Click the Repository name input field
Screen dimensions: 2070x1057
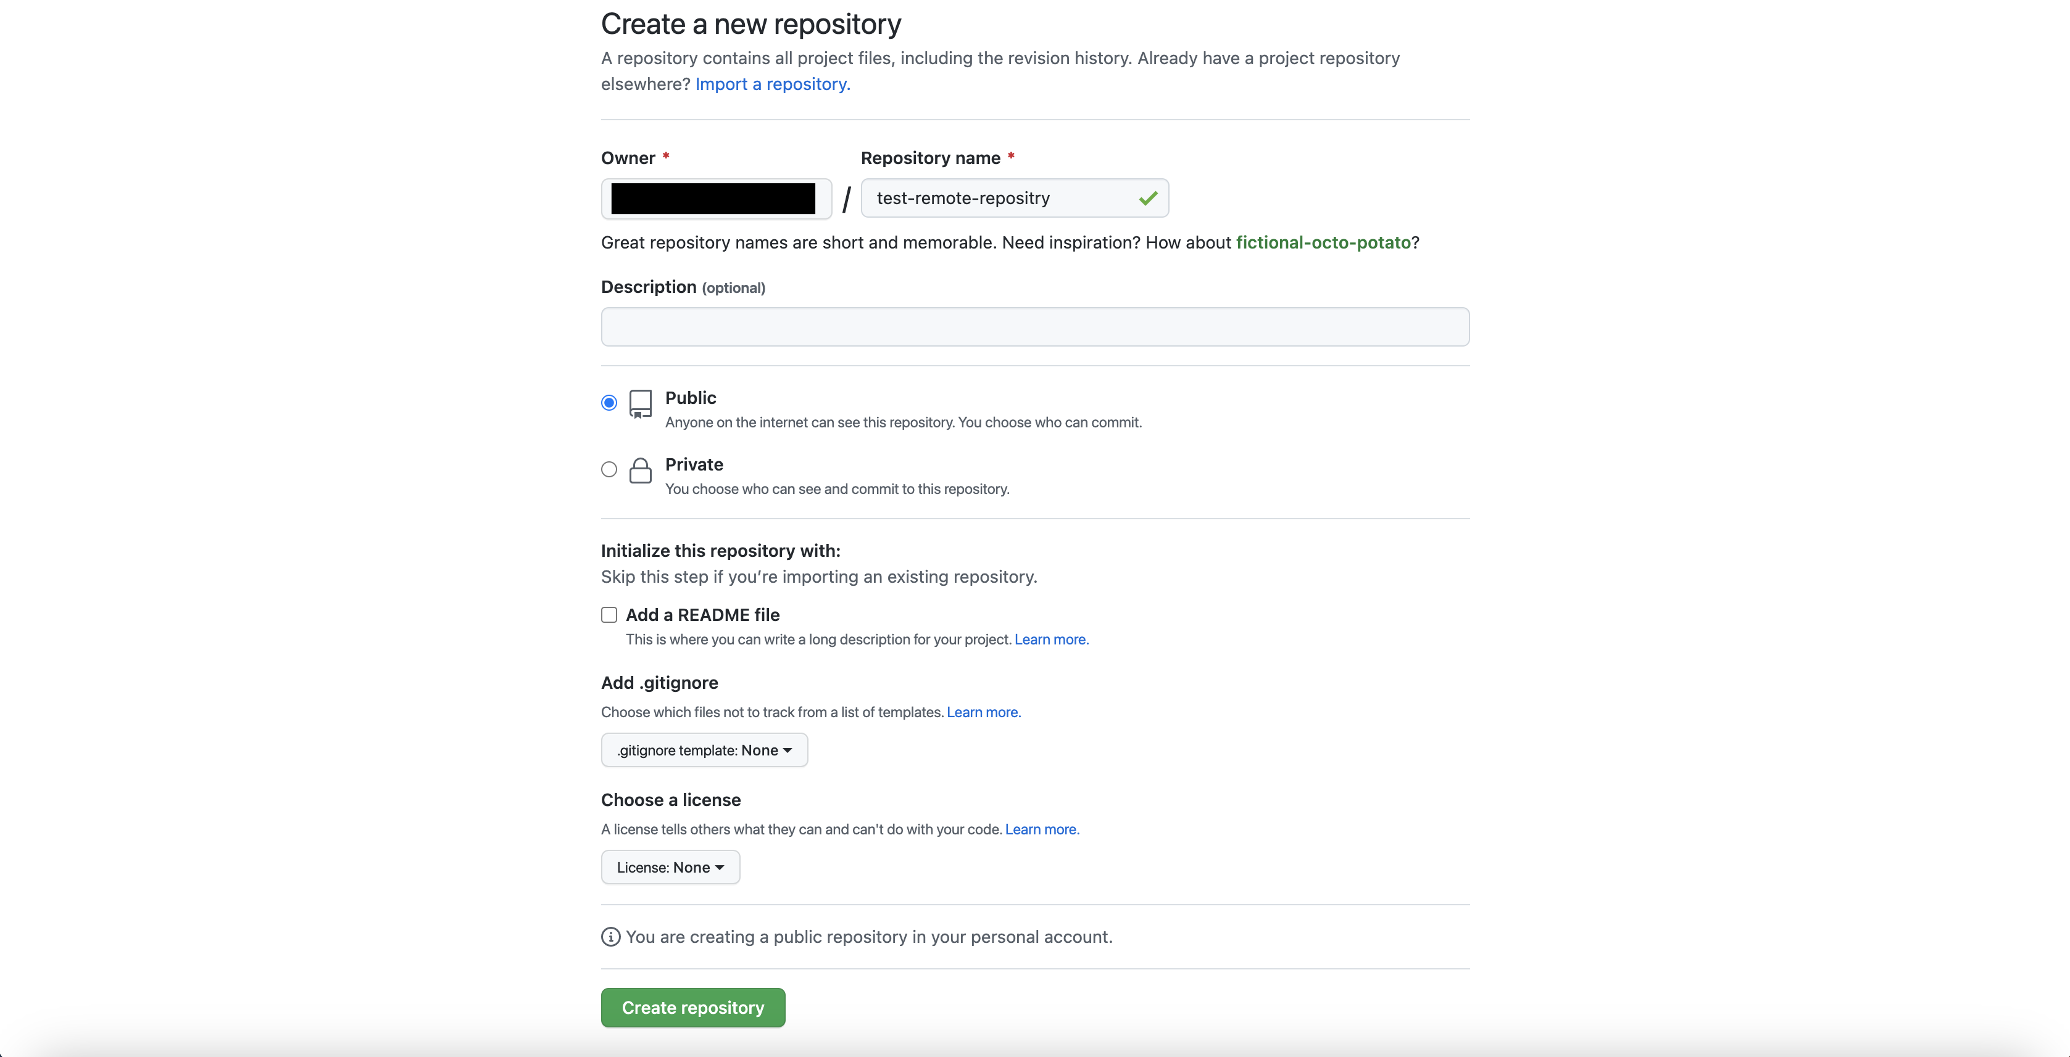tap(1014, 199)
